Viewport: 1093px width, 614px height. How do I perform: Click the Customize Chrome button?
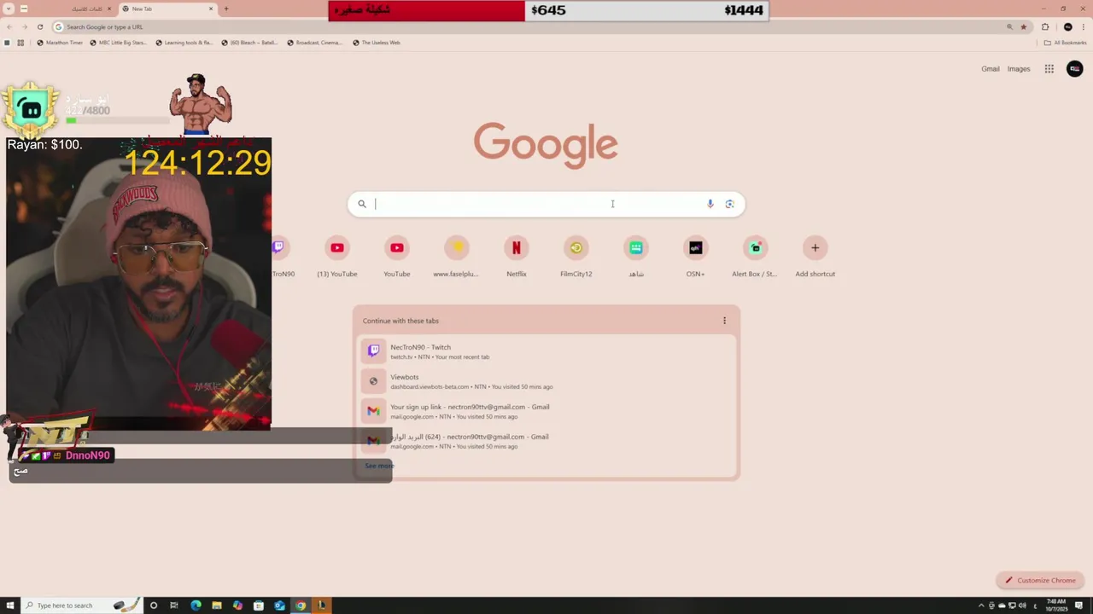click(x=1040, y=581)
